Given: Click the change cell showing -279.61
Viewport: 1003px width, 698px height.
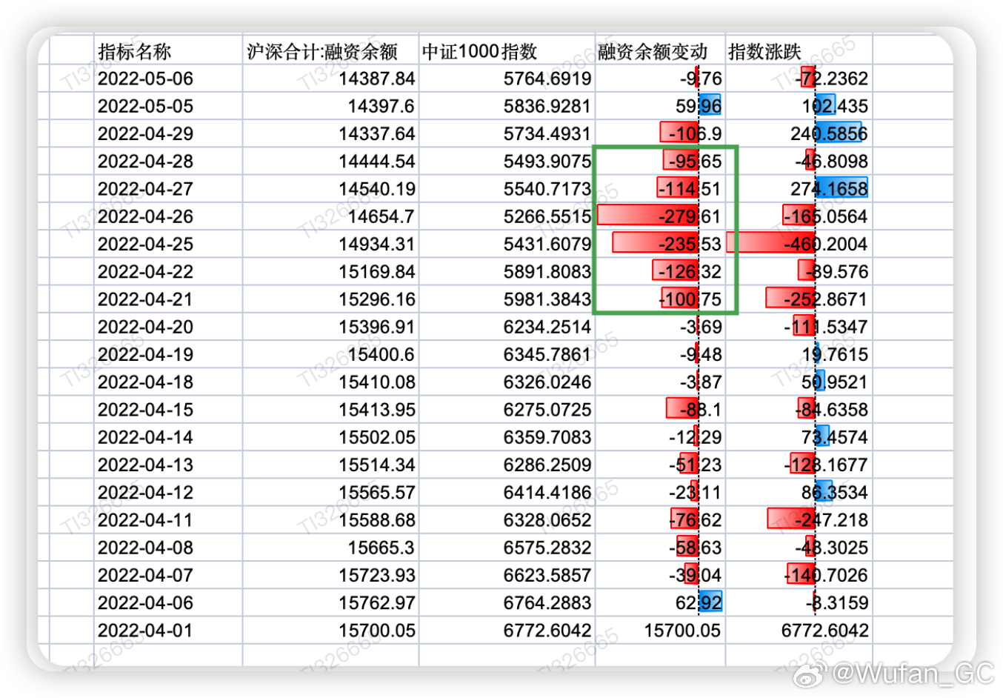Looking at the screenshot, I should [x=660, y=216].
